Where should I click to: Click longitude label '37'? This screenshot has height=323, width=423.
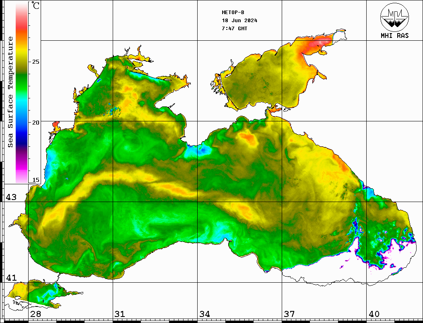coord(289,314)
